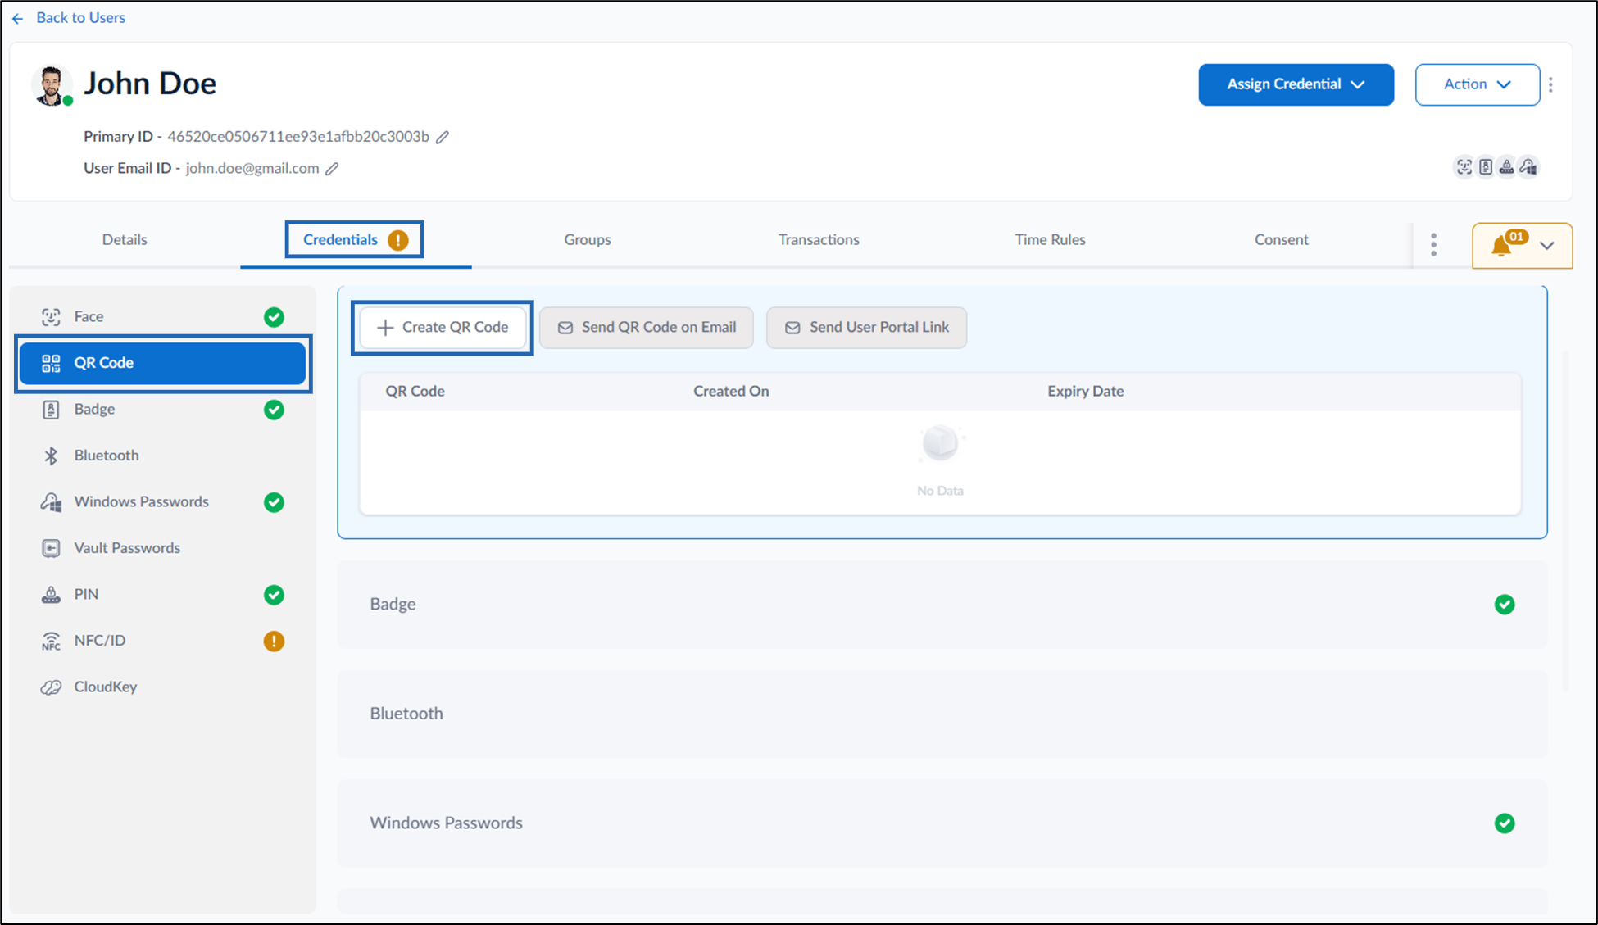
Task: Select Face in credentials sidebar
Action: 162,316
